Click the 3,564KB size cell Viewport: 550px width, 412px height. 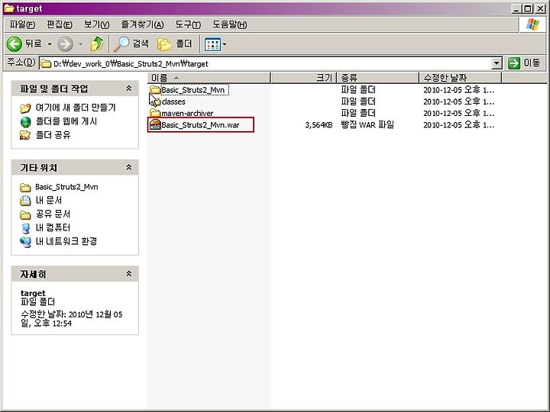319,125
